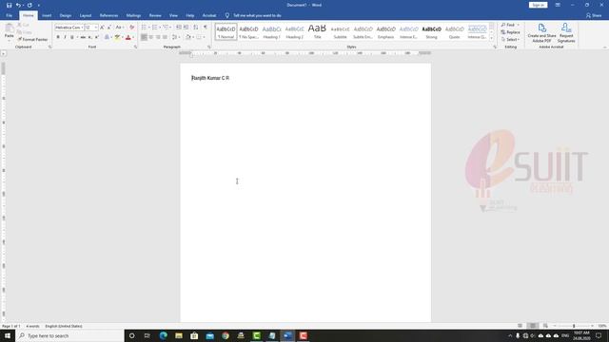Switch to the References tab
Screen dimensions: 609x342
[x=108, y=15]
